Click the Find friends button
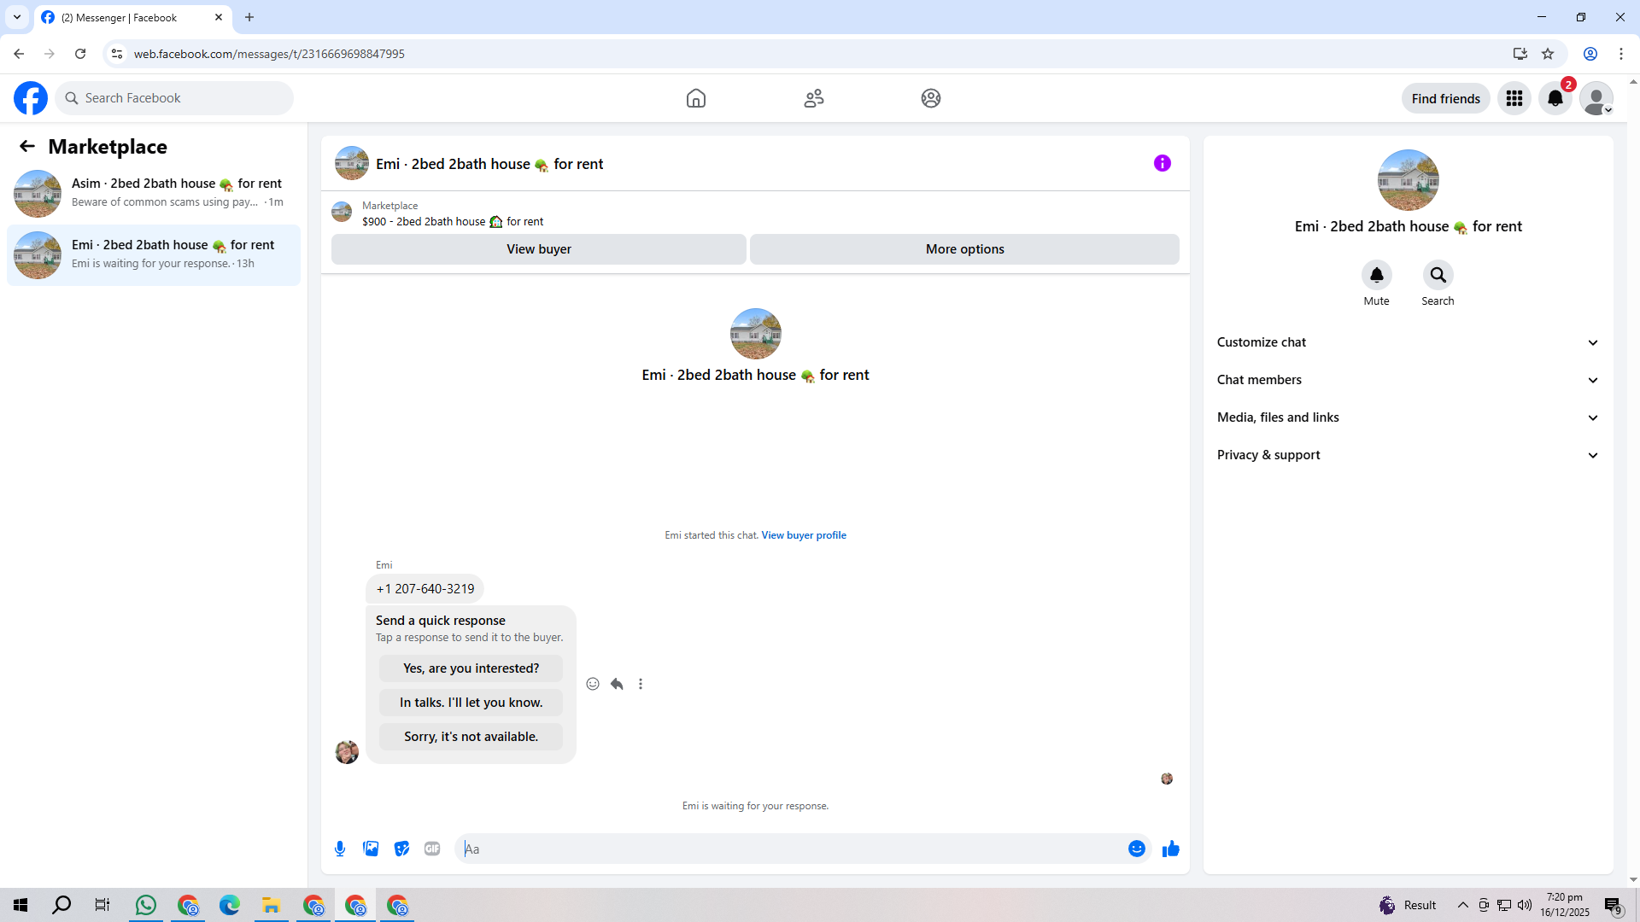Viewport: 1640px width, 922px height. [x=1446, y=98]
